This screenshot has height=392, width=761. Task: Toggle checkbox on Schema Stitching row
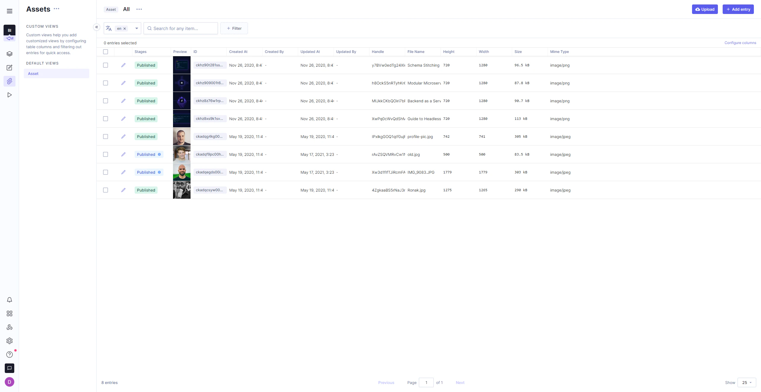pyautogui.click(x=106, y=65)
